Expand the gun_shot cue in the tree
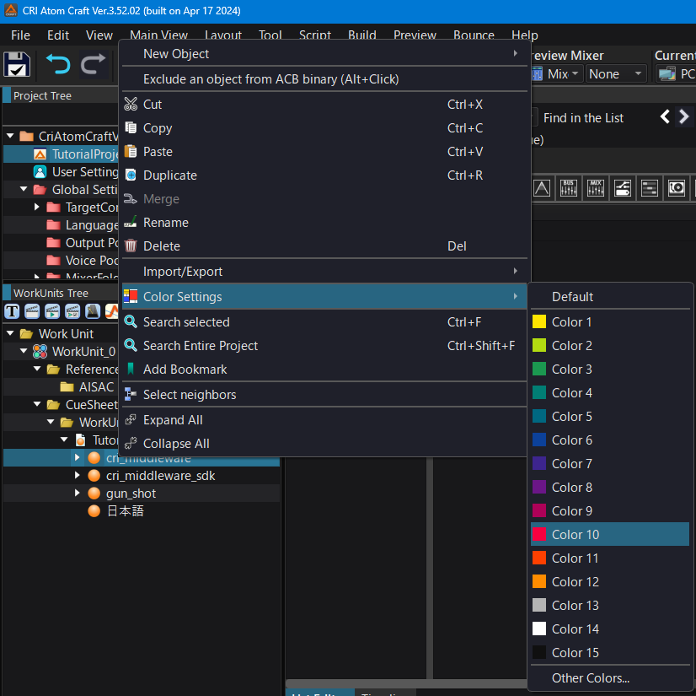The image size is (696, 696). coord(78,493)
